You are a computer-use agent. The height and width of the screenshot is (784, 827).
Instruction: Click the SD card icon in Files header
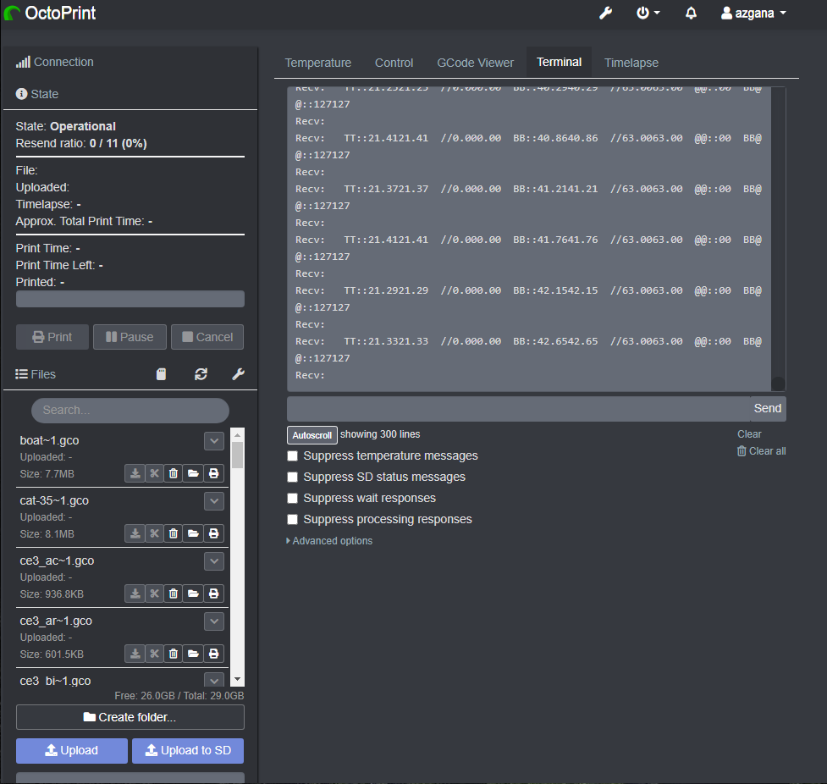click(x=162, y=374)
